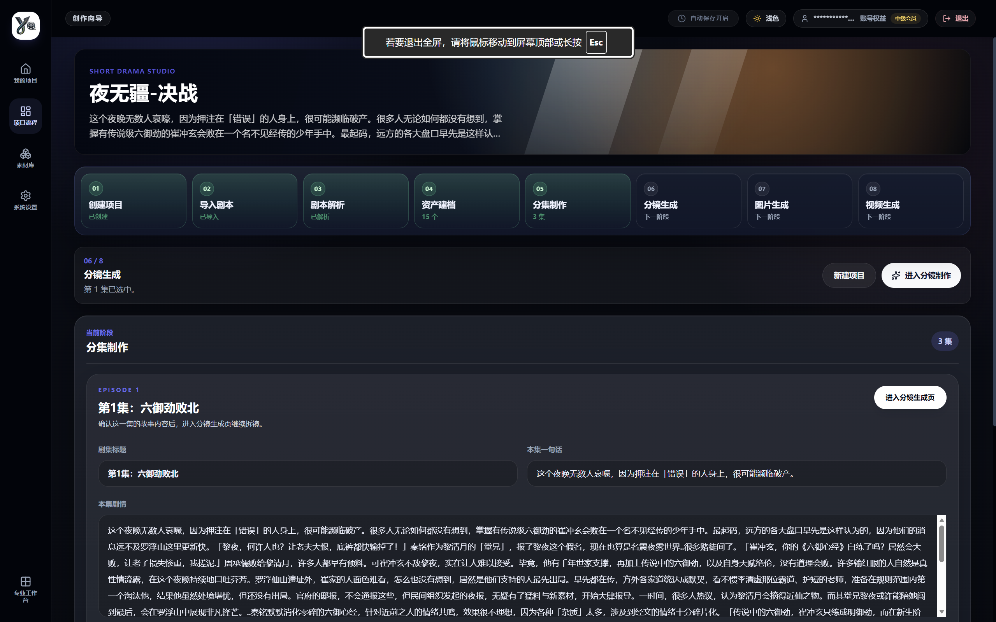This screenshot has width=996, height=622.
Task: Switch theme with 浅色 toggle
Action: tap(766, 19)
